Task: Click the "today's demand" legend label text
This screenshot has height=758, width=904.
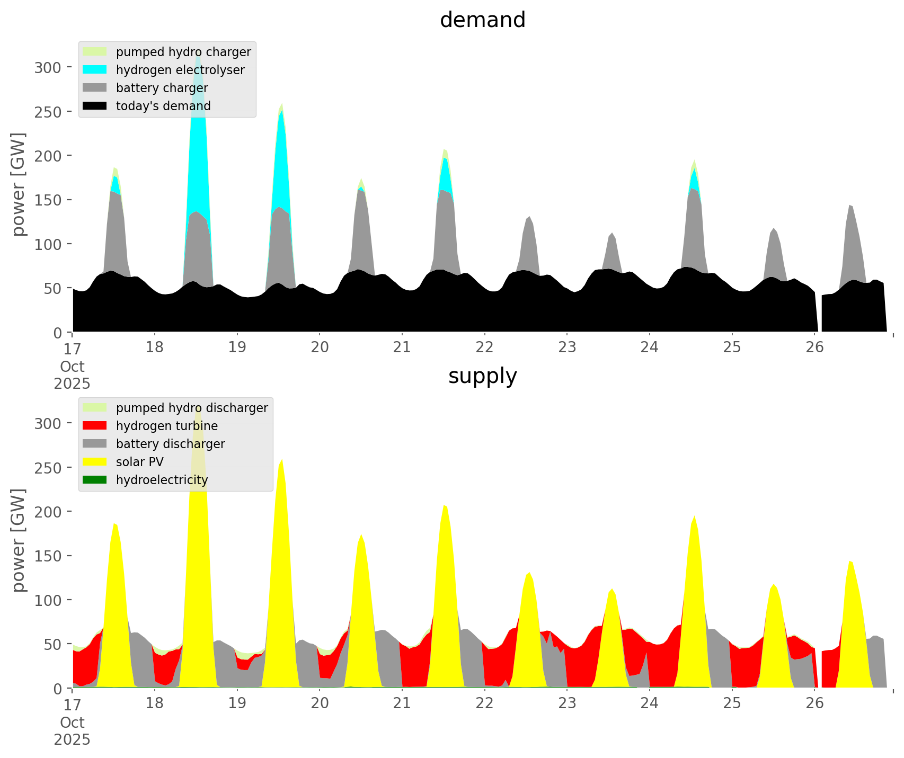Action: [x=163, y=106]
